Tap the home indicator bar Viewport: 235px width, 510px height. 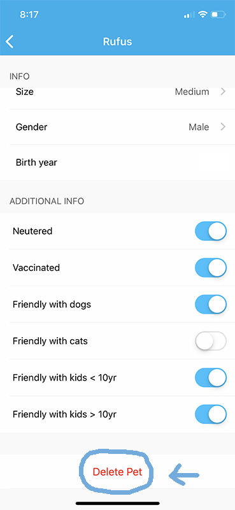[117, 503]
